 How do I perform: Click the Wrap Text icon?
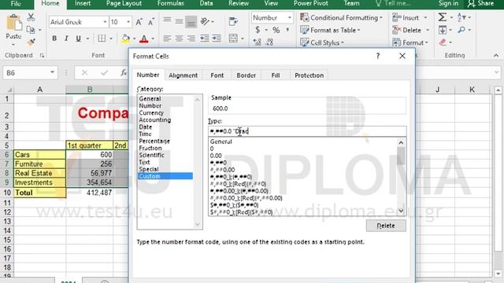233,21
